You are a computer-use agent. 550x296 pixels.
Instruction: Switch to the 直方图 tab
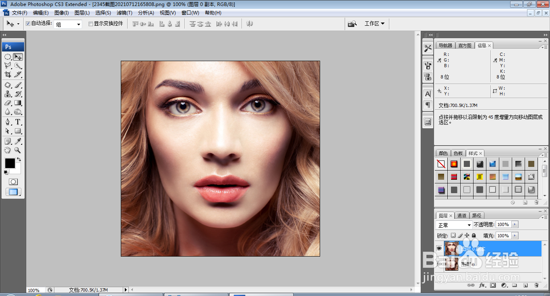[x=465, y=45]
